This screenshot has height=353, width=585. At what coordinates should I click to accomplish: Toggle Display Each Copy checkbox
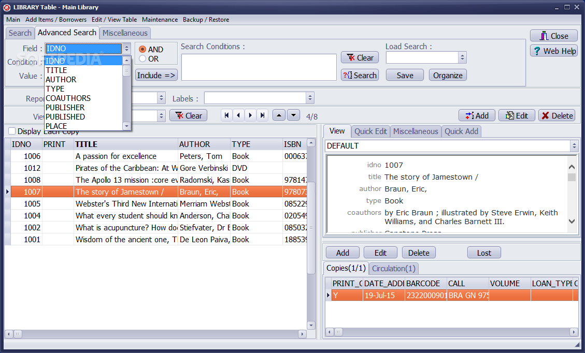(x=12, y=131)
